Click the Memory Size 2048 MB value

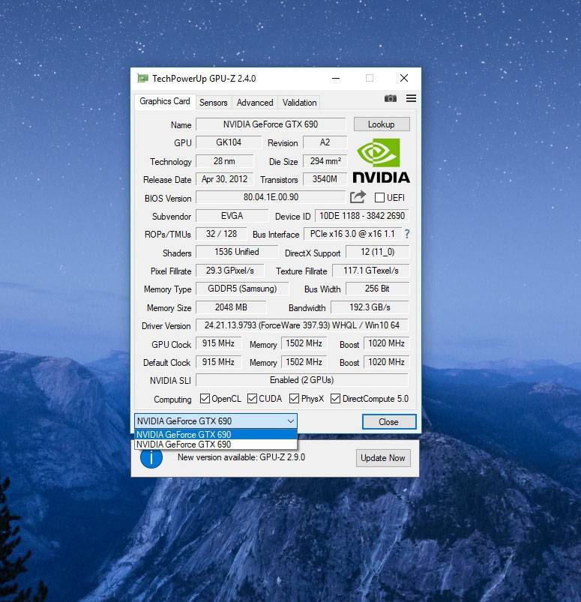point(231,307)
